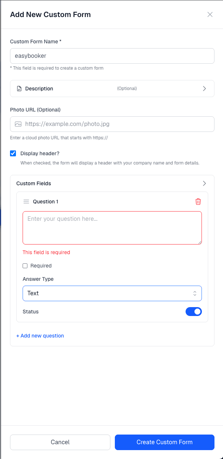
Task: Delete Question 1 using the trash icon
Action: (x=198, y=202)
